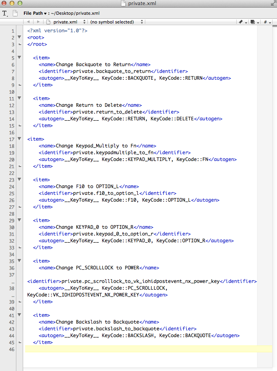The image size is (277, 371).
Task: Click 'private.keypad_0_to_option_r' identifier text
Action: [113, 234]
